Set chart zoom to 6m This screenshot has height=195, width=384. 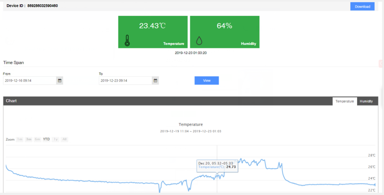pyautogui.click(x=37, y=139)
